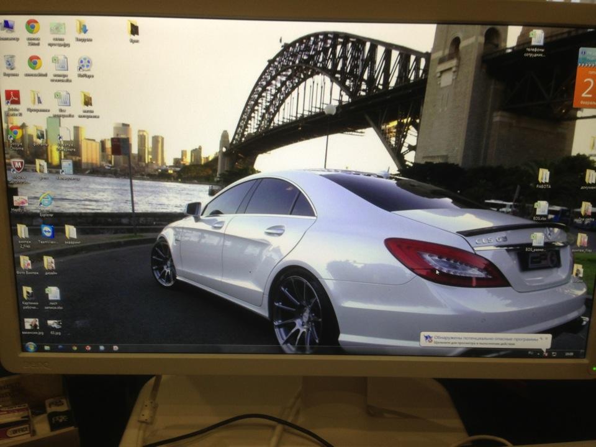Image resolution: width=596 pixels, height=447 pixels.
Task: Click the Windows Start orb
Action: (30, 346)
